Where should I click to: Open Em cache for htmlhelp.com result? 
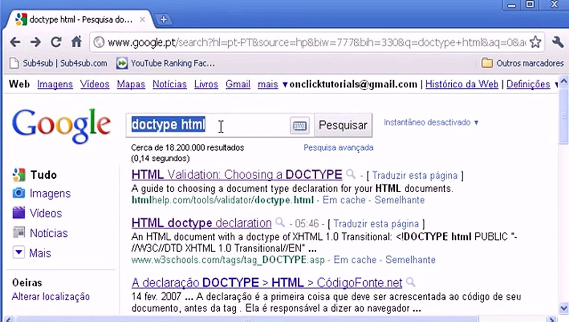(x=344, y=200)
